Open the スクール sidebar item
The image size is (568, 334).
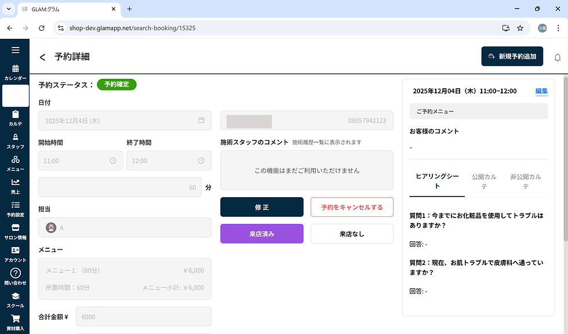coord(15,300)
